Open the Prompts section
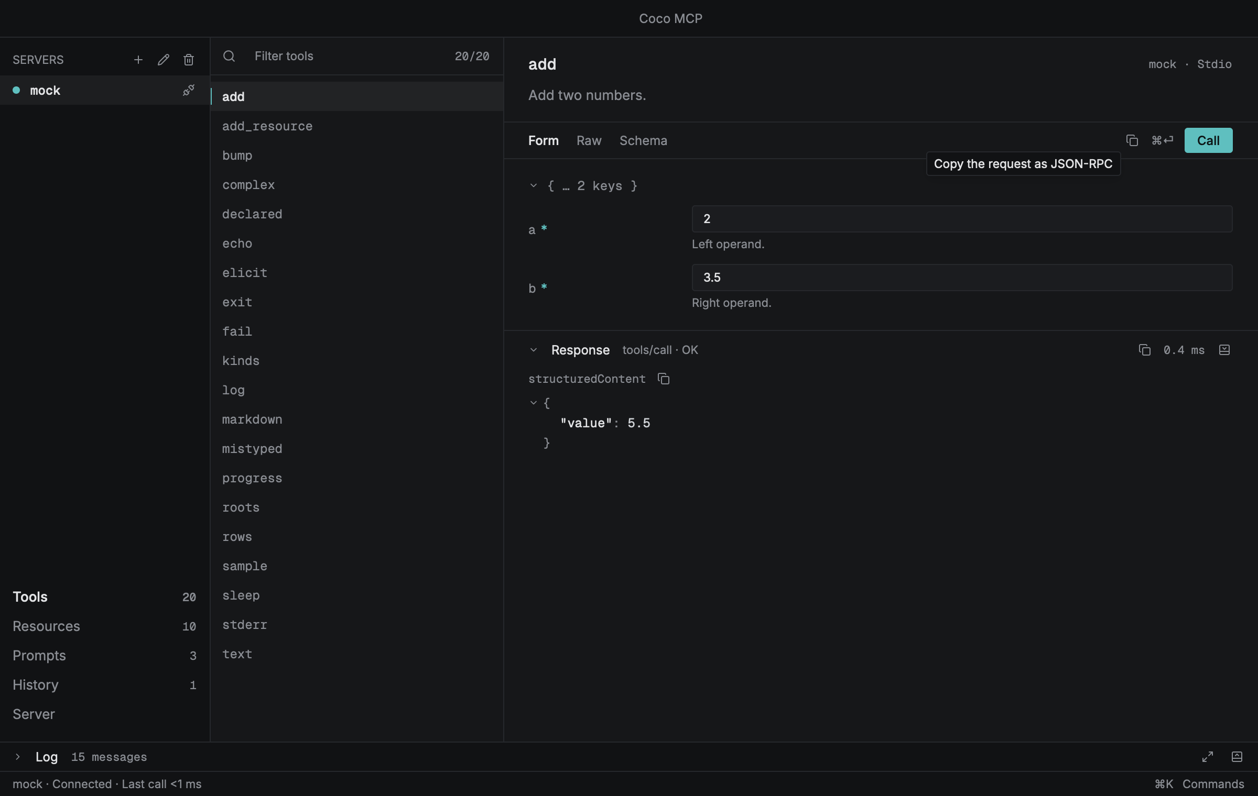Image resolution: width=1258 pixels, height=796 pixels. click(x=104, y=656)
